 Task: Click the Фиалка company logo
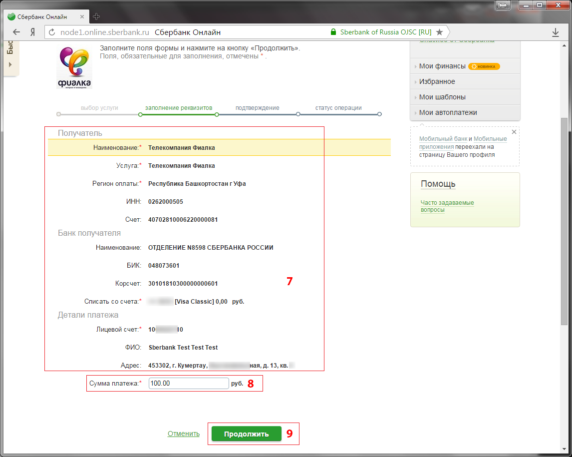(74, 67)
